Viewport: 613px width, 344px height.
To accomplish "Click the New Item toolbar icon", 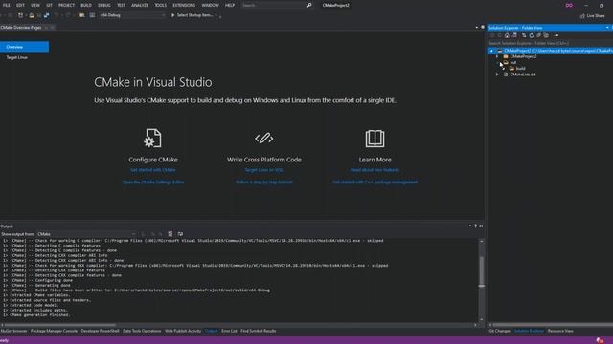I will coord(20,15).
